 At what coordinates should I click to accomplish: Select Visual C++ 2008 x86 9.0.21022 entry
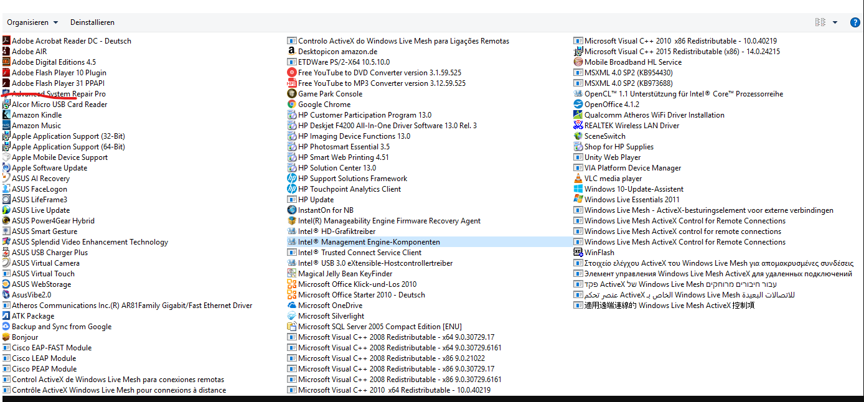click(x=386, y=358)
